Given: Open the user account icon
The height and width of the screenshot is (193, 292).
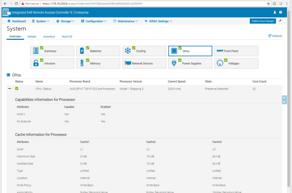Looking at the screenshot, I should pyautogui.click(x=275, y=12).
